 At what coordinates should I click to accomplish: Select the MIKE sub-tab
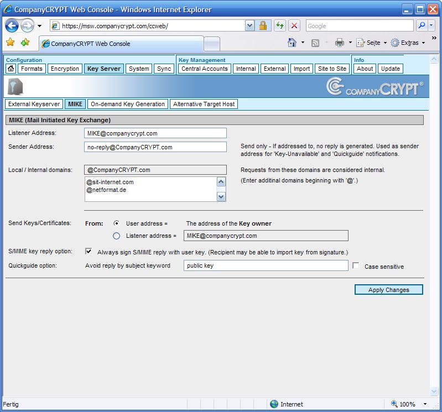pyautogui.click(x=75, y=104)
